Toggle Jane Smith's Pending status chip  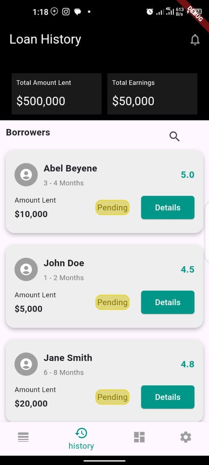(x=112, y=397)
